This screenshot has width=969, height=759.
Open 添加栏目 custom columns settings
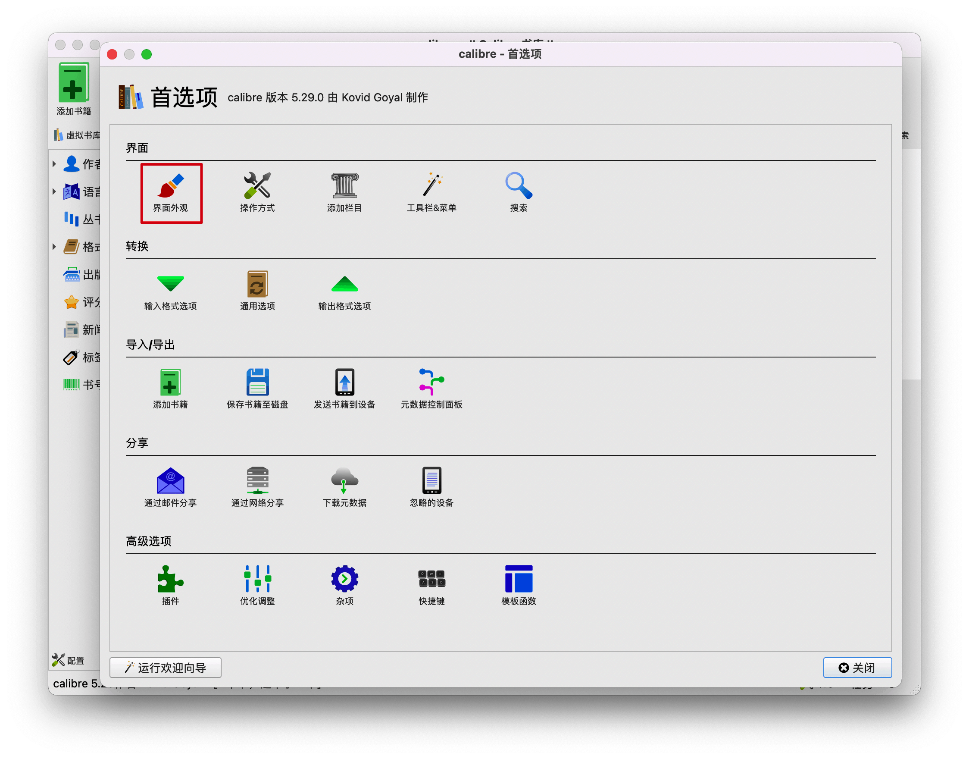pos(344,193)
